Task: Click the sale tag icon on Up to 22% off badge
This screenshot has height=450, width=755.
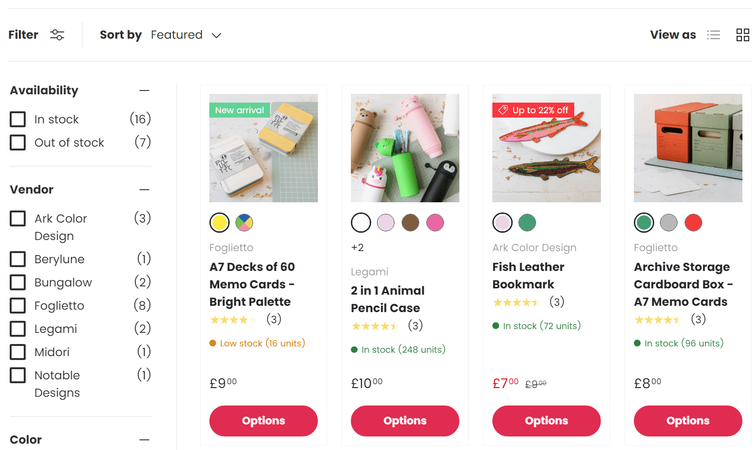Action: tap(503, 110)
